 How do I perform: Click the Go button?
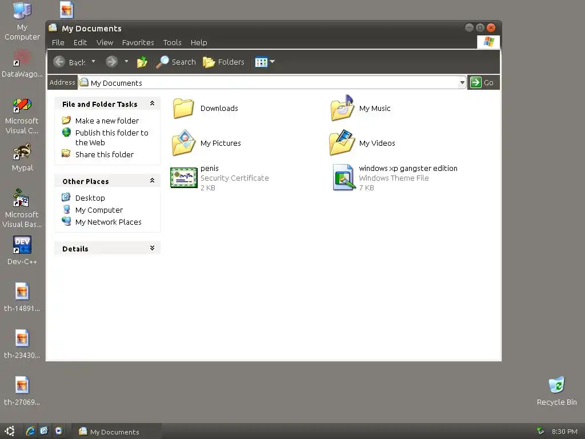482,82
